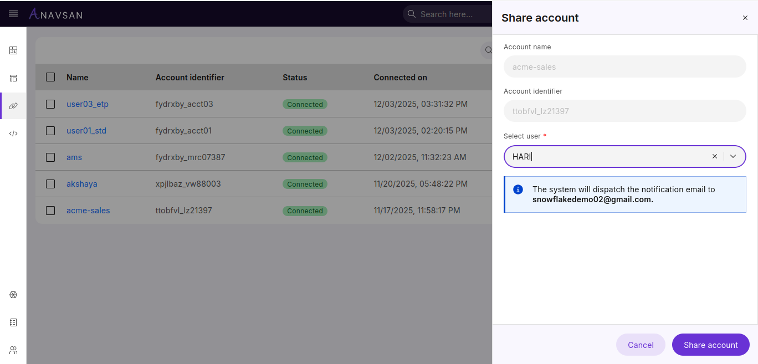The image size is (758, 364).
Task: Open the hamburger menu icon
Action: (13, 14)
